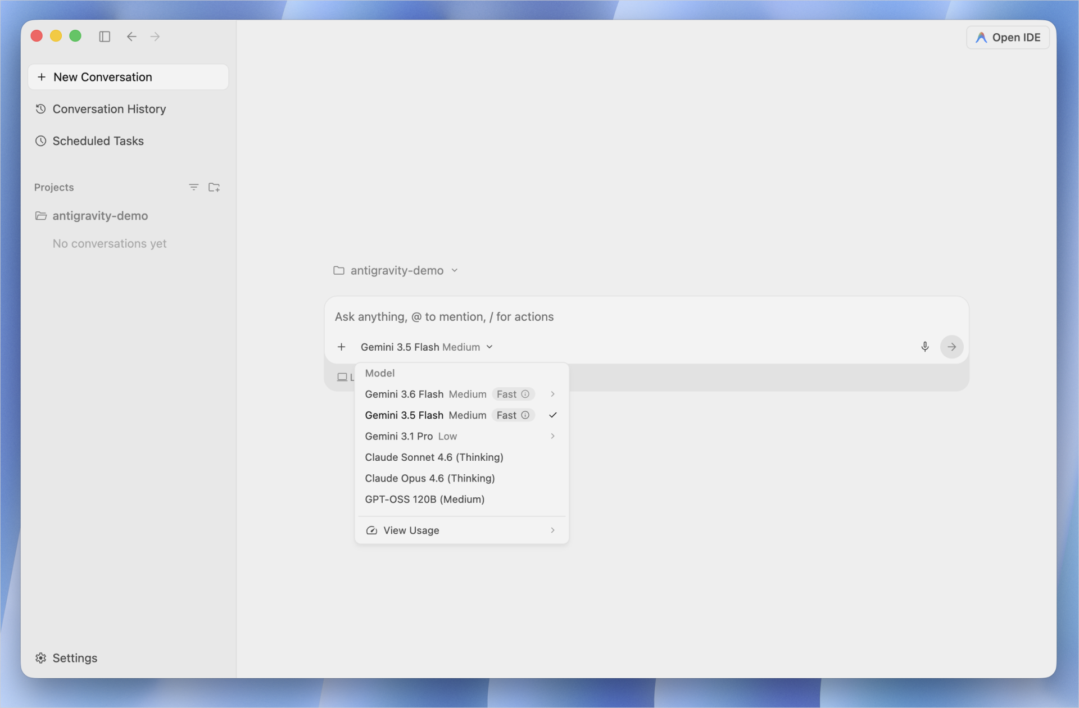The height and width of the screenshot is (708, 1079).
Task: Select Gemini 3.1 Pro Low model
Action: tap(461, 436)
